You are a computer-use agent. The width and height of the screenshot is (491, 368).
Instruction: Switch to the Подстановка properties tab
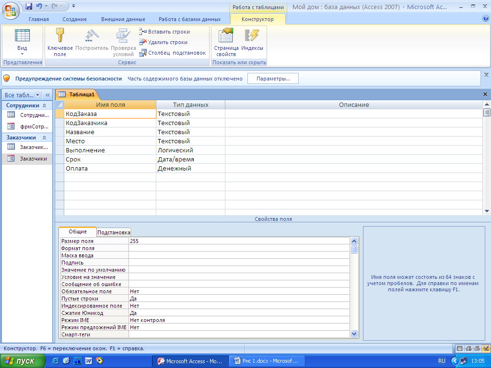point(114,232)
